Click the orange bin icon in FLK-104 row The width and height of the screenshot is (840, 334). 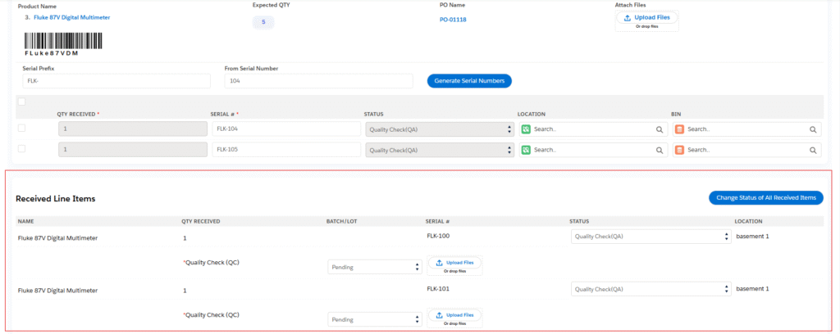pos(679,129)
